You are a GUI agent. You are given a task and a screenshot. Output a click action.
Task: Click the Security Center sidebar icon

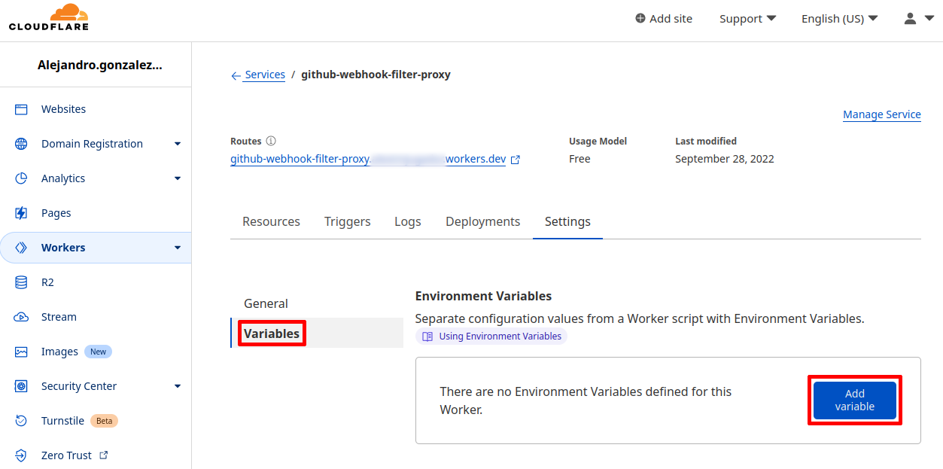(21, 386)
